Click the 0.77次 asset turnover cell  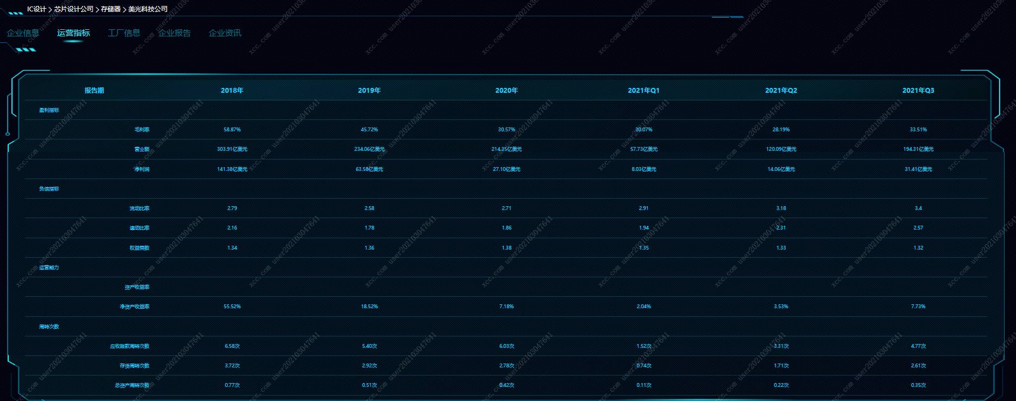(232, 385)
